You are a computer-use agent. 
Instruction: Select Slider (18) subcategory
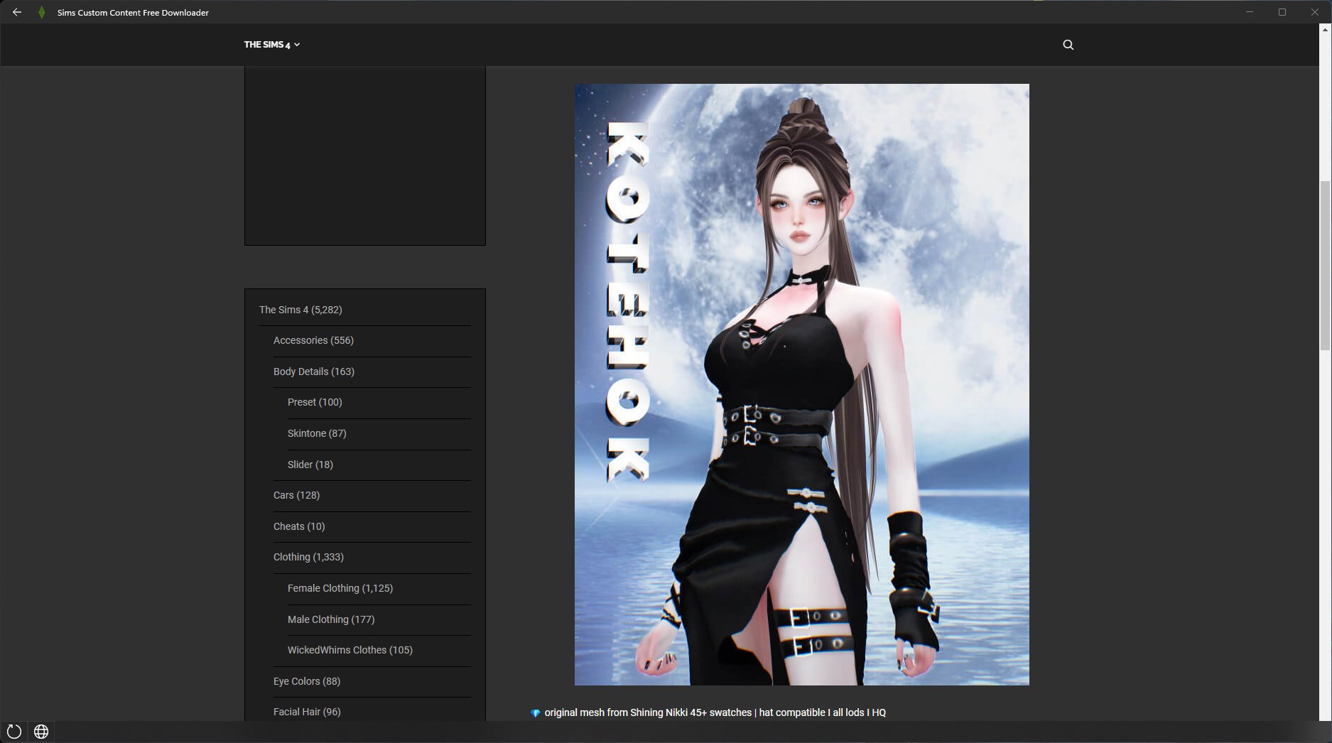tap(310, 465)
